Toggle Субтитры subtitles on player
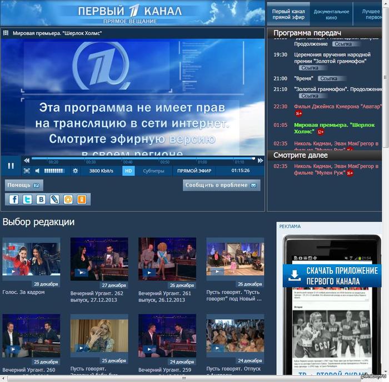389x382 pixels. [153, 171]
